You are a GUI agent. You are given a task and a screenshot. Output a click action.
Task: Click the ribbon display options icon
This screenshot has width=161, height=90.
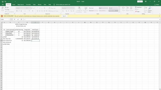coord(146,1)
